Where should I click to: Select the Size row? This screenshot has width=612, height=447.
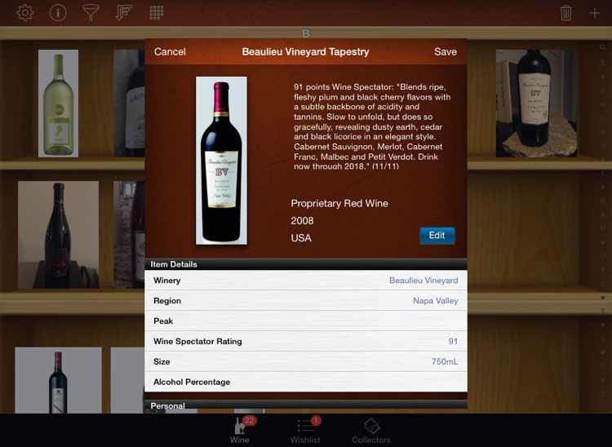pos(306,361)
